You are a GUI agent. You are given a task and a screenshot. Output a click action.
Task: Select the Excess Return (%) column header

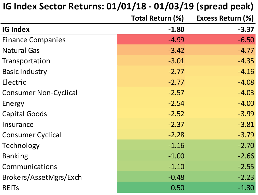tap(225, 18)
